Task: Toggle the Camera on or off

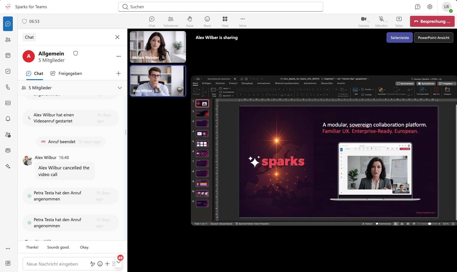Action: click(x=363, y=21)
